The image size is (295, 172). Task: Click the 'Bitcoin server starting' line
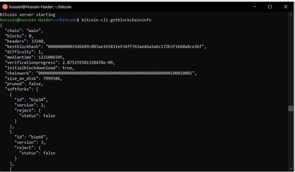pyautogui.click(x=28, y=15)
